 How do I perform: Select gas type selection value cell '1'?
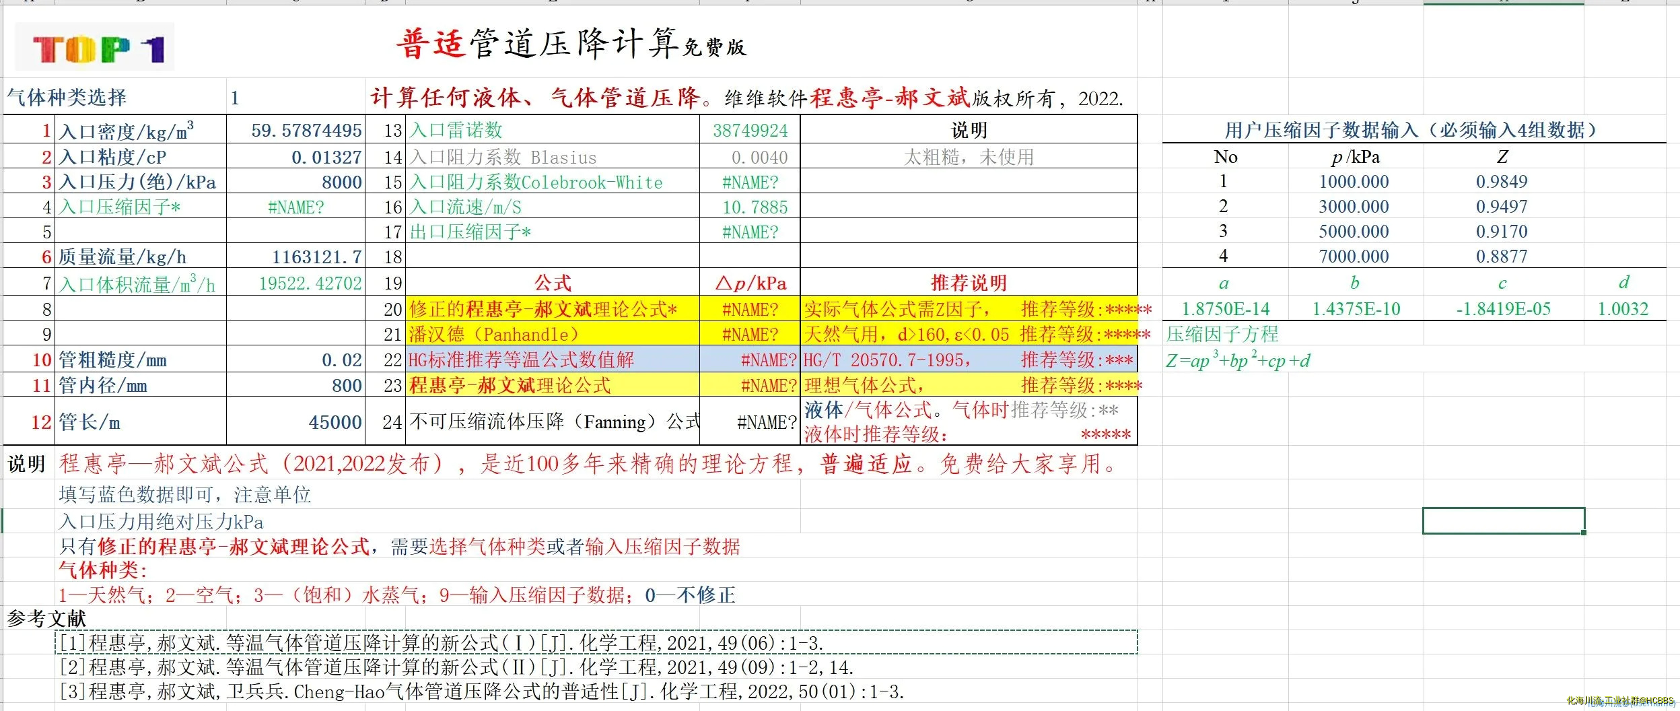tap(295, 98)
